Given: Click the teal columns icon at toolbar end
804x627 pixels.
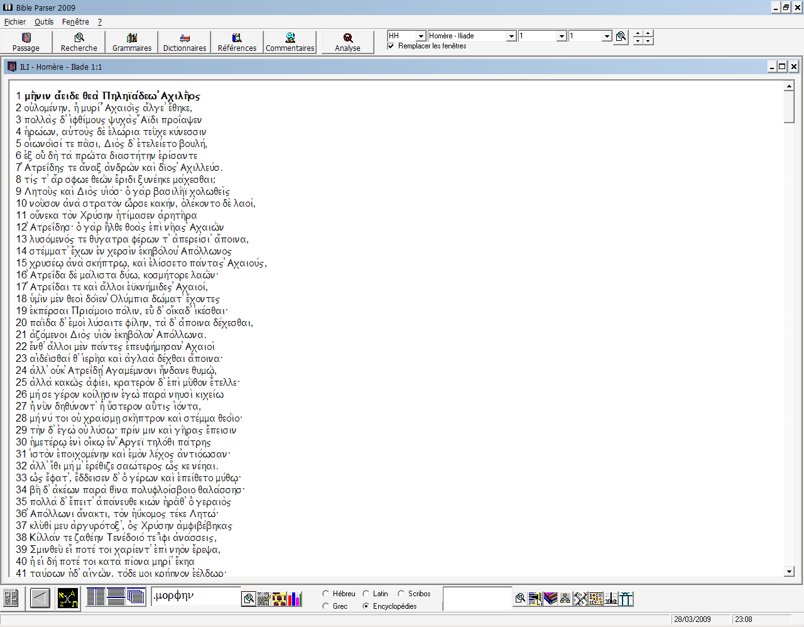Looking at the screenshot, I should point(626,599).
